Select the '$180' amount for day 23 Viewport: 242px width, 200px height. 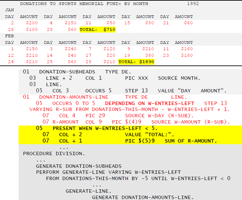[x=187, y=55]
